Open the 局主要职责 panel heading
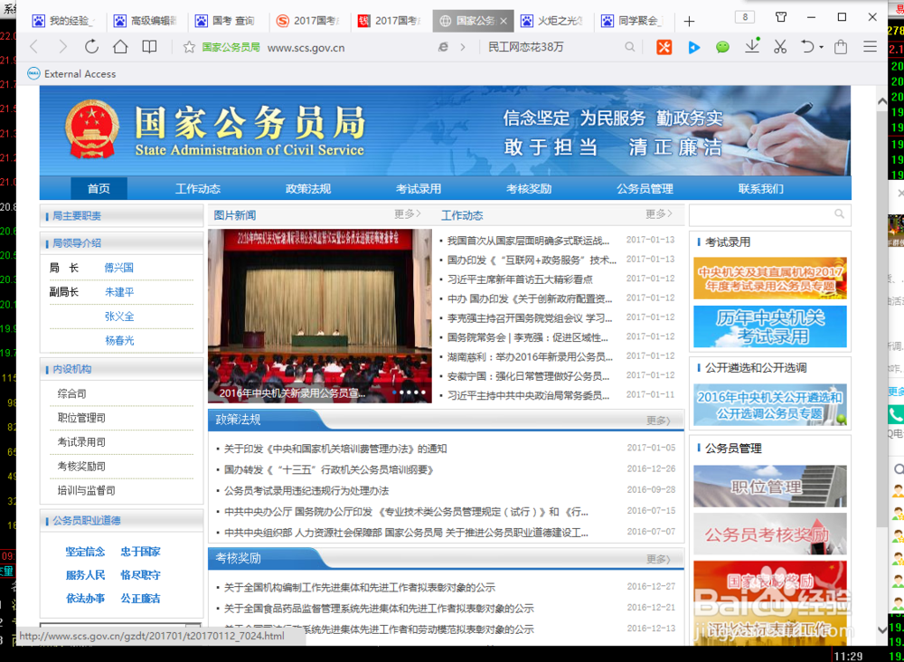The image size is (904, 662). click(77, 215)
